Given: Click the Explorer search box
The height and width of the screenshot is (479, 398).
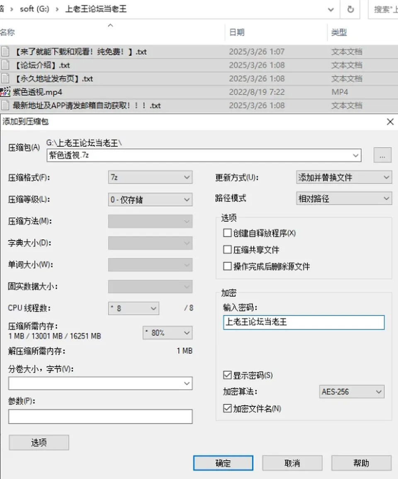Looking at the screenshot, I should [383, 10].
